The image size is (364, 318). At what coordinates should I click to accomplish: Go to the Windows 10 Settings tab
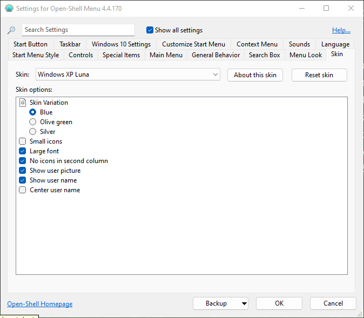click(x=121, y=44)
